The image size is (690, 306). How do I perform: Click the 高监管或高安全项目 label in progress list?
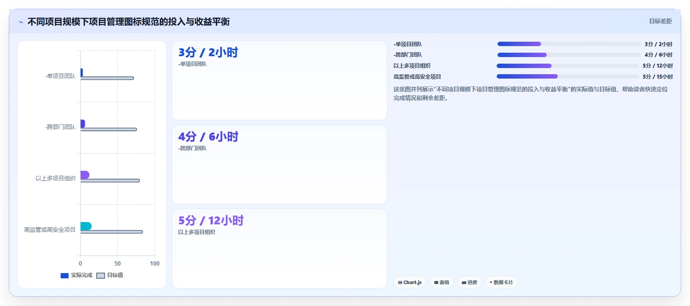pos(417,77)
